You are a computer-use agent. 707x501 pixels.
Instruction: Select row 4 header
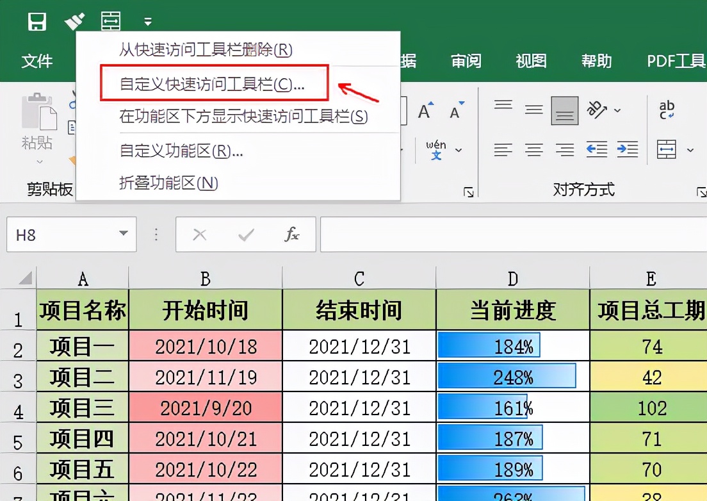click(x=18, y=407)
